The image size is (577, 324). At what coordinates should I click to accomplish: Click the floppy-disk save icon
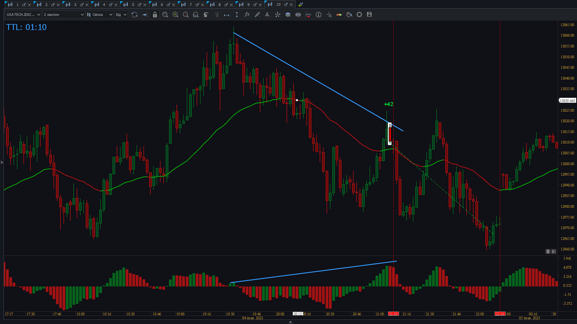click(369, 15)
